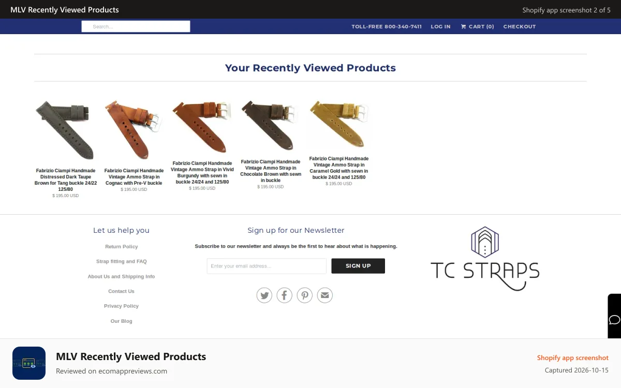The image size is (621, 388).
Task: Click the toll-free 800-340-7411 number
Action: (387, 26)
